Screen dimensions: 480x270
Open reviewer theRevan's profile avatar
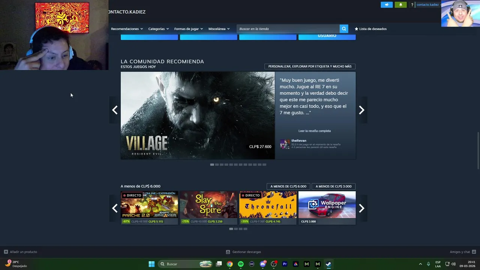click(285, 144)
